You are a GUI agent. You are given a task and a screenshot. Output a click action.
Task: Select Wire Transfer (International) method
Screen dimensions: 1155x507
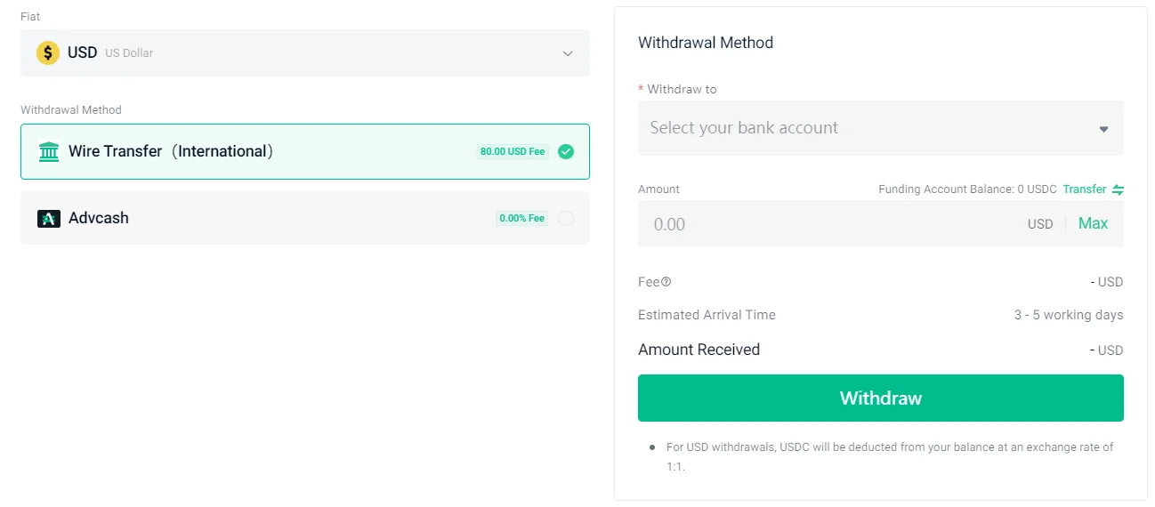305,151
